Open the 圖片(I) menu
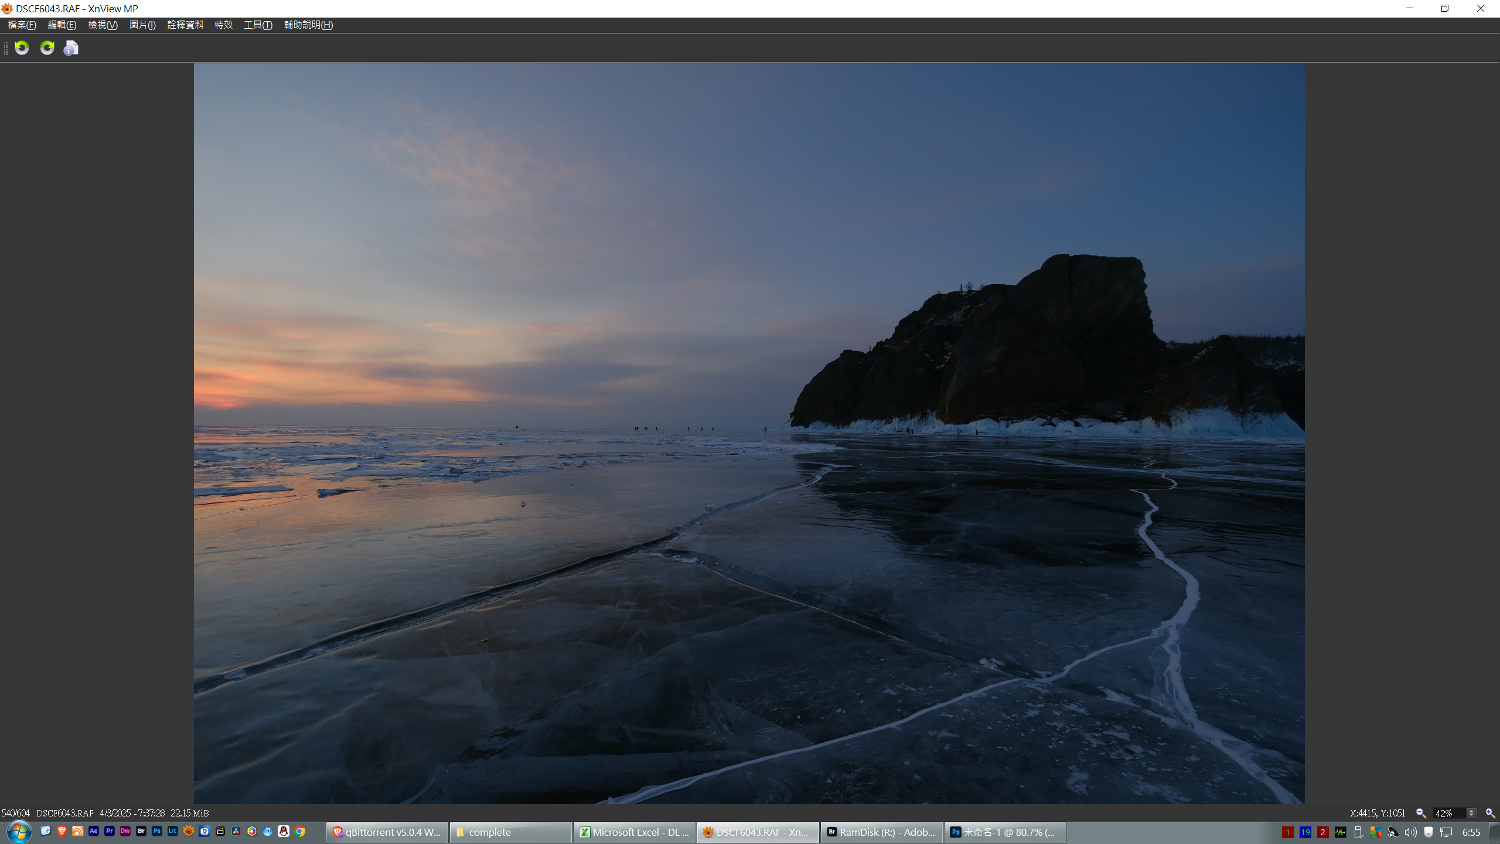The width and height of the screenshot is (1500, 844). (142, 25)
